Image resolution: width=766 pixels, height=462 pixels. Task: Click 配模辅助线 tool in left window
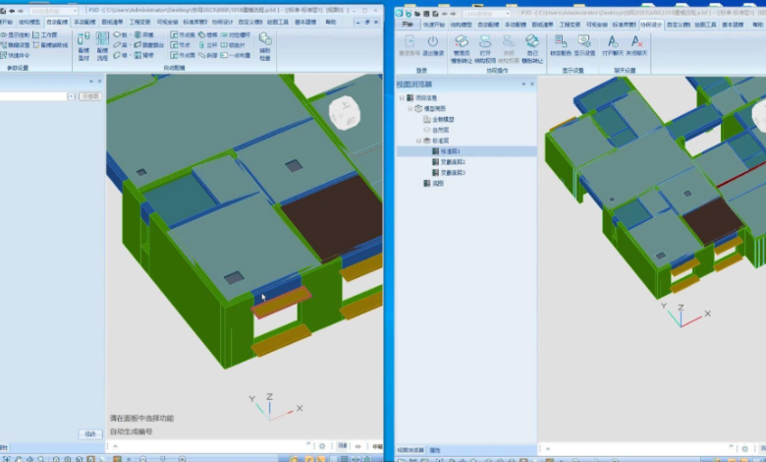coord(51,45)
